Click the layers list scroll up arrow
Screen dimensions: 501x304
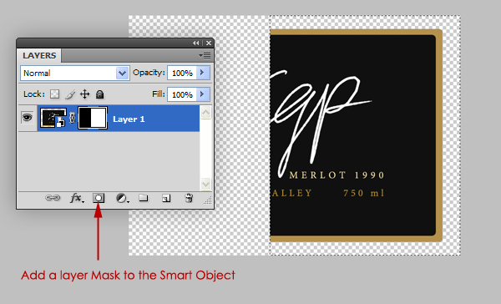(205, 112)
